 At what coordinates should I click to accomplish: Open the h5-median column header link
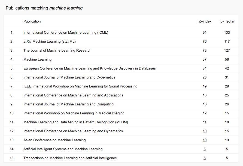pos(227,21)
